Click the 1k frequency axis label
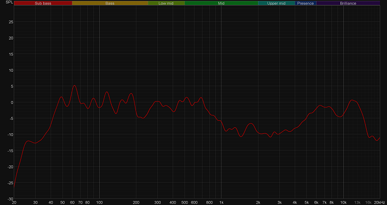This screenshot has height=205, width=387. pos(222,203)
